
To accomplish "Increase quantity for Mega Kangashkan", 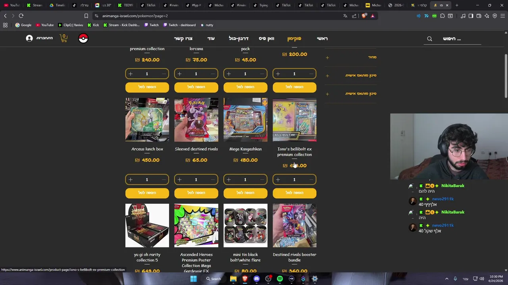I will 229,180.
